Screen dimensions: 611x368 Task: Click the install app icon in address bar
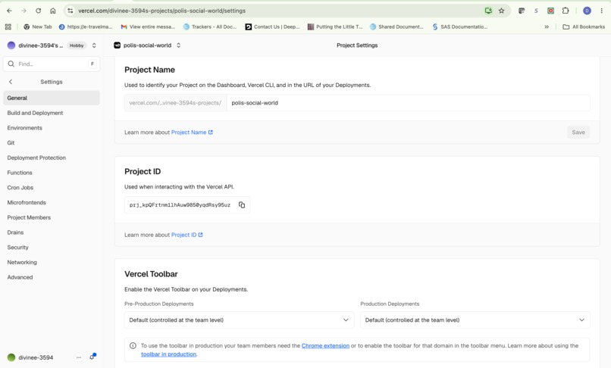[x=488, y=11]
